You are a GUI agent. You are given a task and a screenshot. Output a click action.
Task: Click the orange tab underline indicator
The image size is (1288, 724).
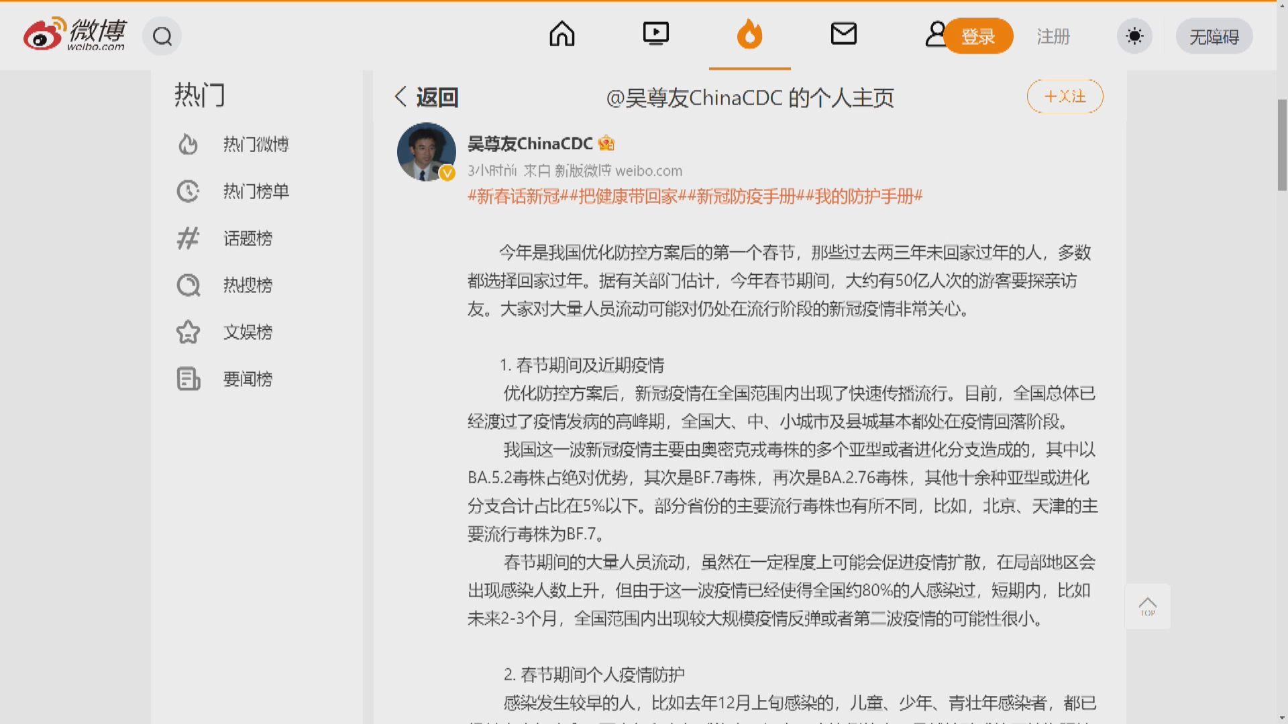pyautogui.click(x=749, y=68)
